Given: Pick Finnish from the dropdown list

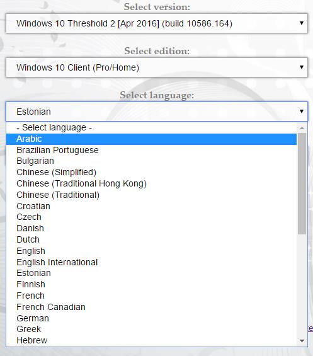Looking at the screenshot, I should (x=151, y=284).
